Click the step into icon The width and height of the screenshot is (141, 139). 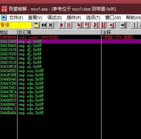(x=80, y=25)
